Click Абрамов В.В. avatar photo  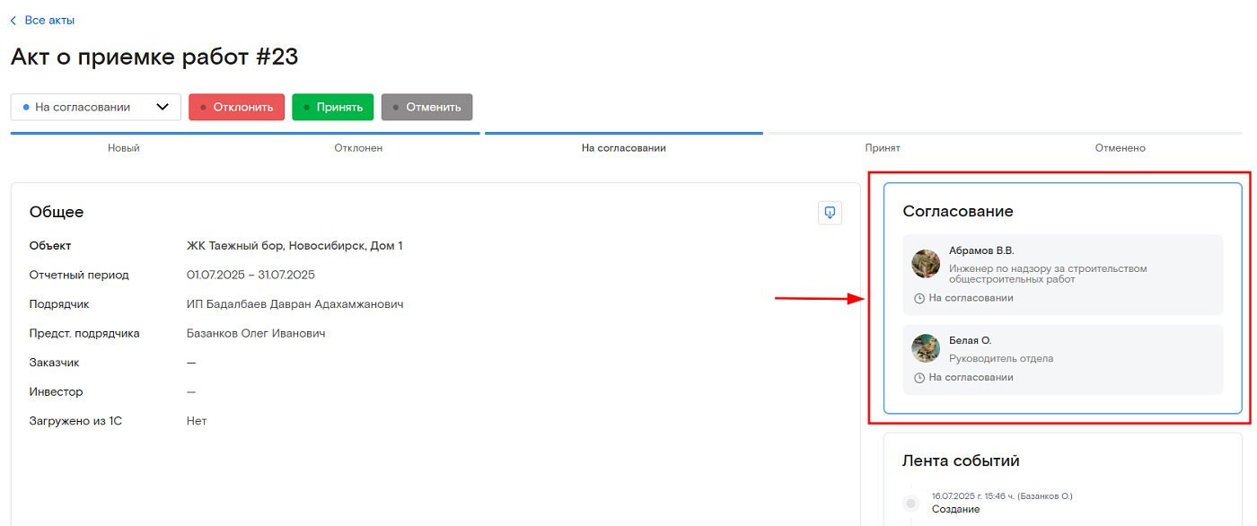pos(926,264)
